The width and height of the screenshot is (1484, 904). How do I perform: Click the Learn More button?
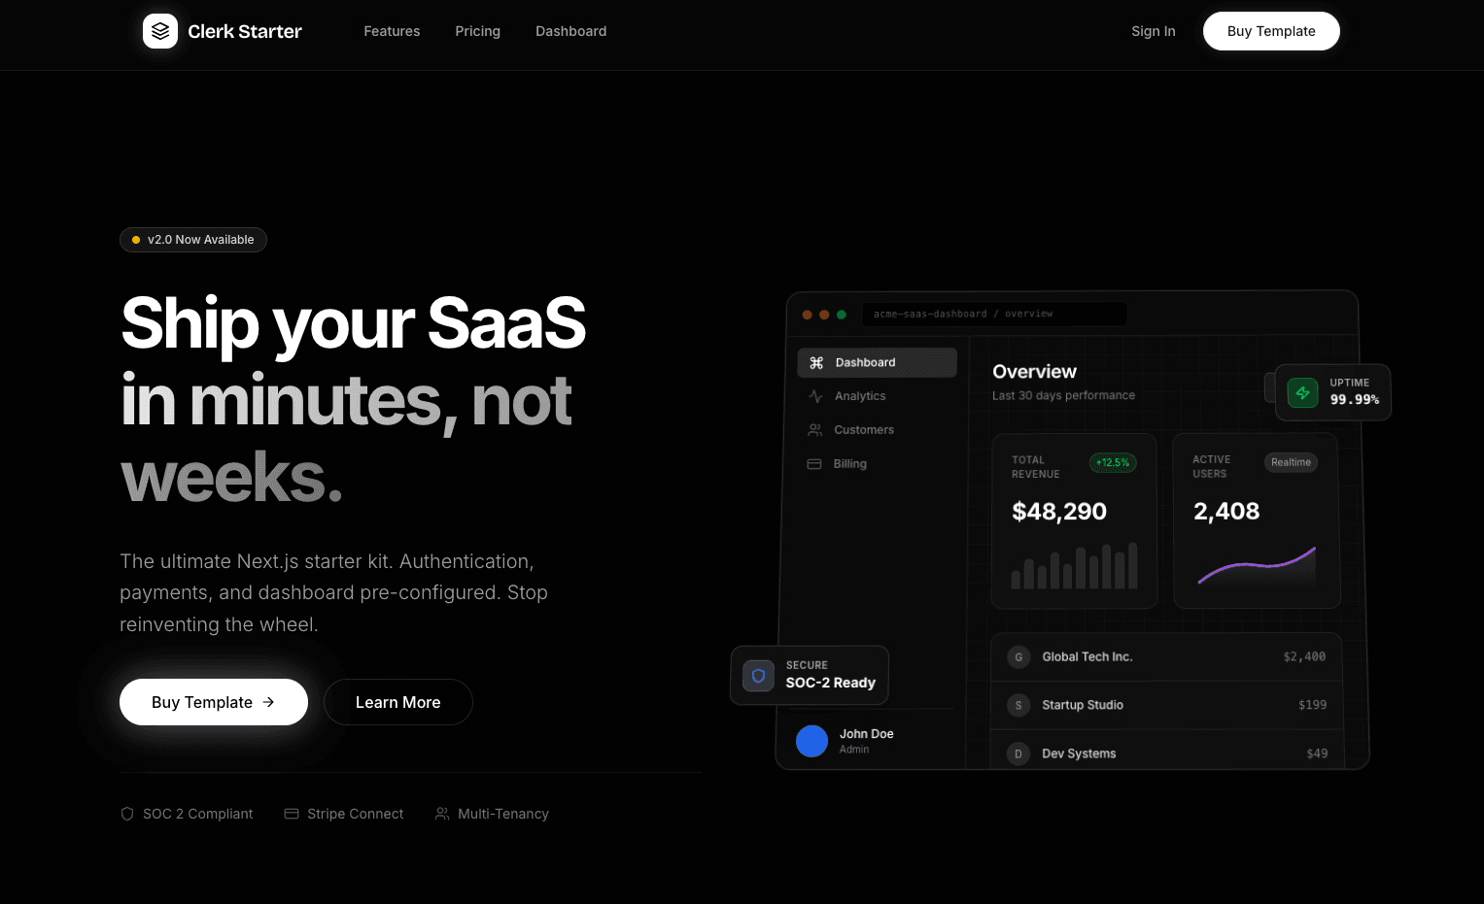(397, 702)
